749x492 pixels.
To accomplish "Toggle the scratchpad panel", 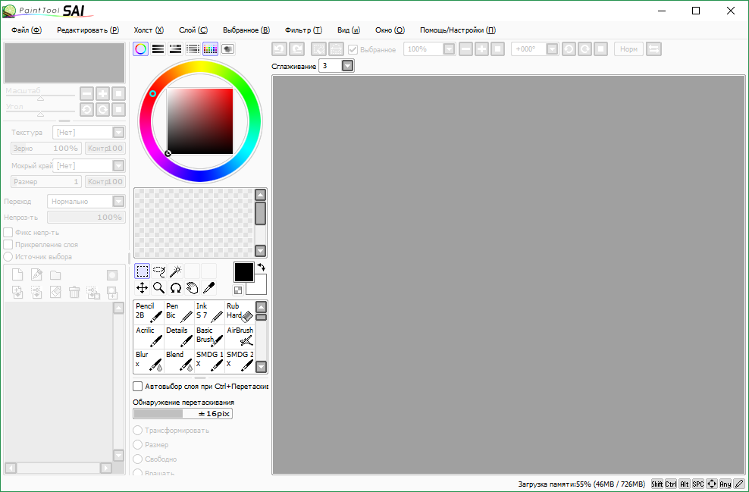I will pos(228,49).
